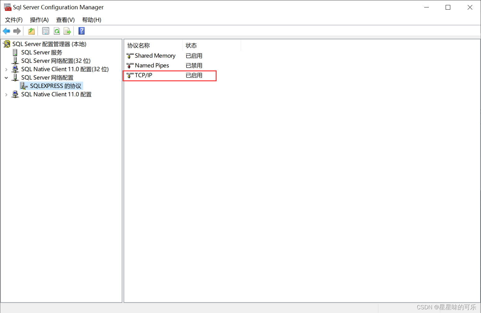481x313 pixels.
Task: Minimize the Configuration Manager window
Action: [x=427, y=7]
